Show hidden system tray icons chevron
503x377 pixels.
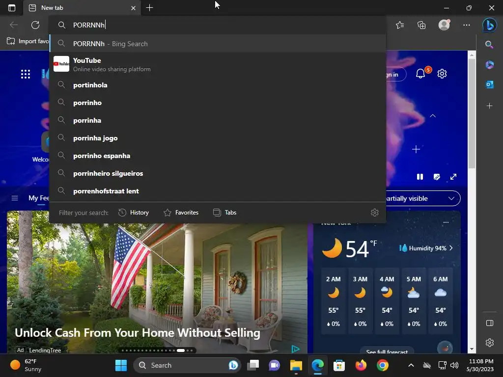tap(411, 365)
